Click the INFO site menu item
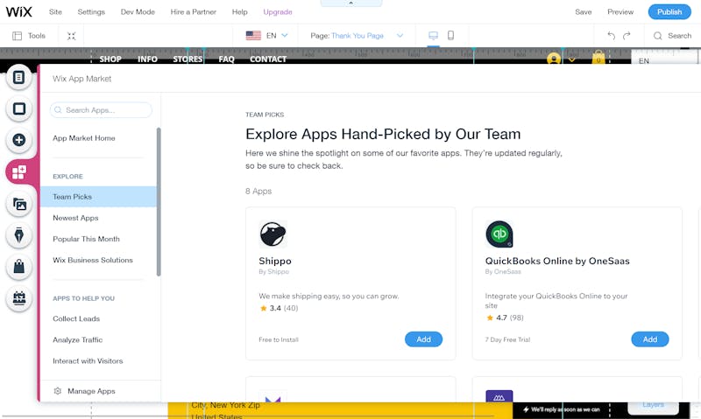The height and width of the screenshot is (419, 701). click(147, 59)
